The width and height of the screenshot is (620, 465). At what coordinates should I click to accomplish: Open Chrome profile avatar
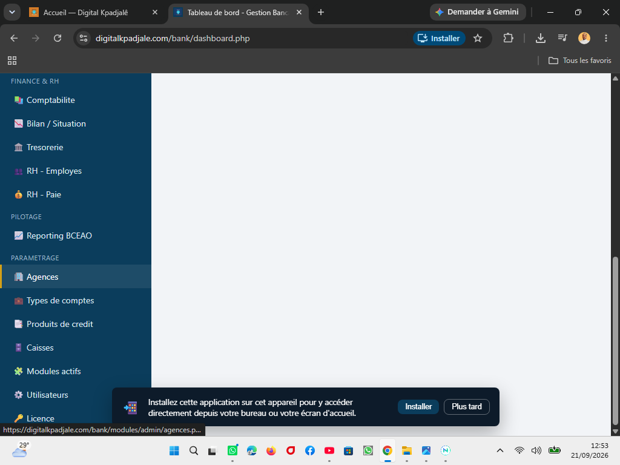pos(584,38)
